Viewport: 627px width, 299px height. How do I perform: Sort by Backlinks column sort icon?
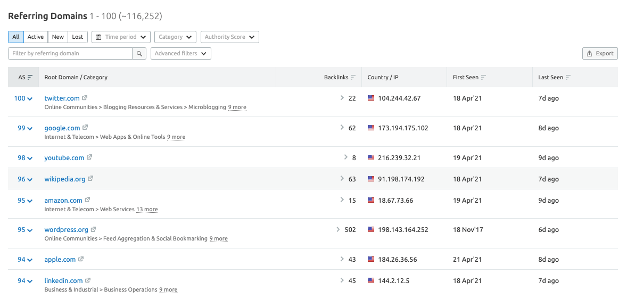[353, 77]
